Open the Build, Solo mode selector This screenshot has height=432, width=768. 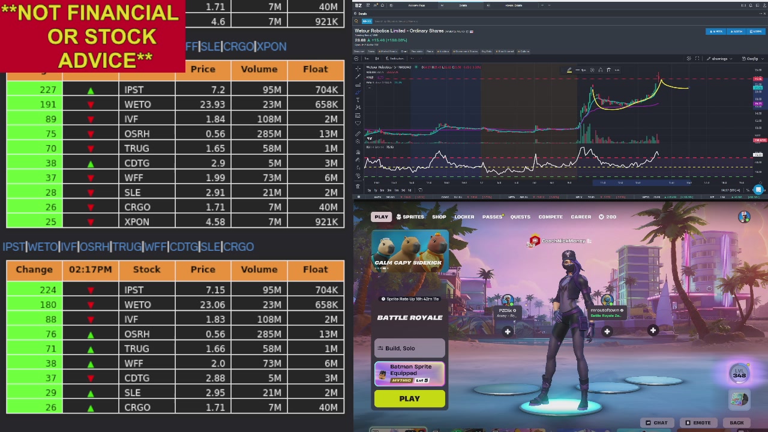tap(410, 348)
